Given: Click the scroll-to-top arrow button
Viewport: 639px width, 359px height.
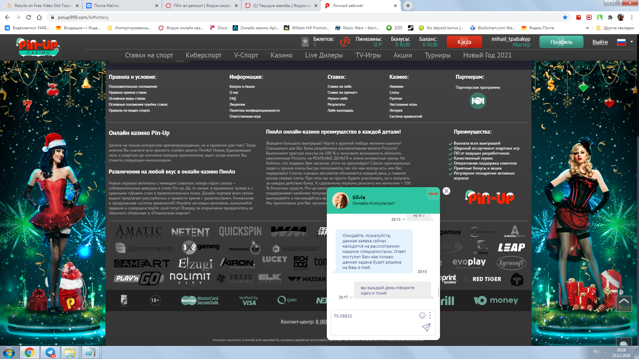Looking at the screenshot, I should [x=624, y=303].
